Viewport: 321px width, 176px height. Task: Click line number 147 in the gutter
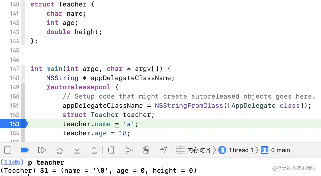[14, 69]
